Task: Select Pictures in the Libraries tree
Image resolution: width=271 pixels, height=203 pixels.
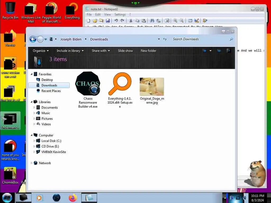Action: point(47,119)
